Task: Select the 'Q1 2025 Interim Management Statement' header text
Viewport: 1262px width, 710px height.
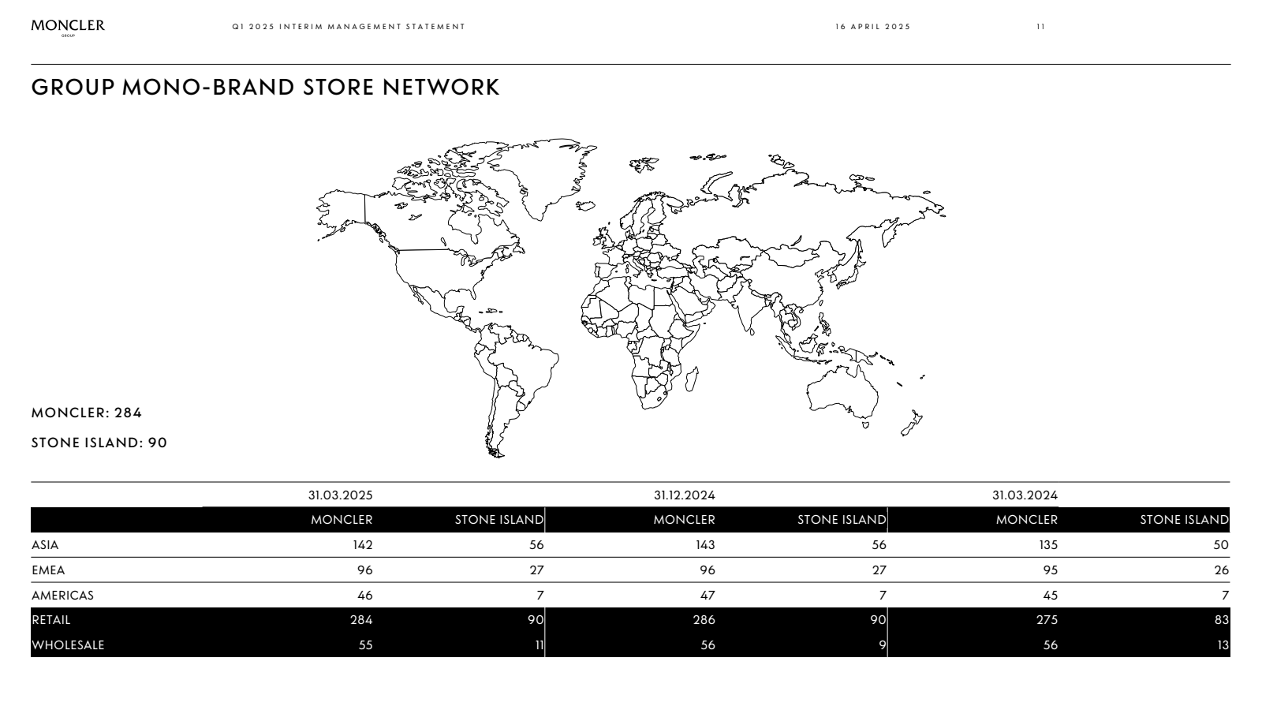Action: coord(349,27)
